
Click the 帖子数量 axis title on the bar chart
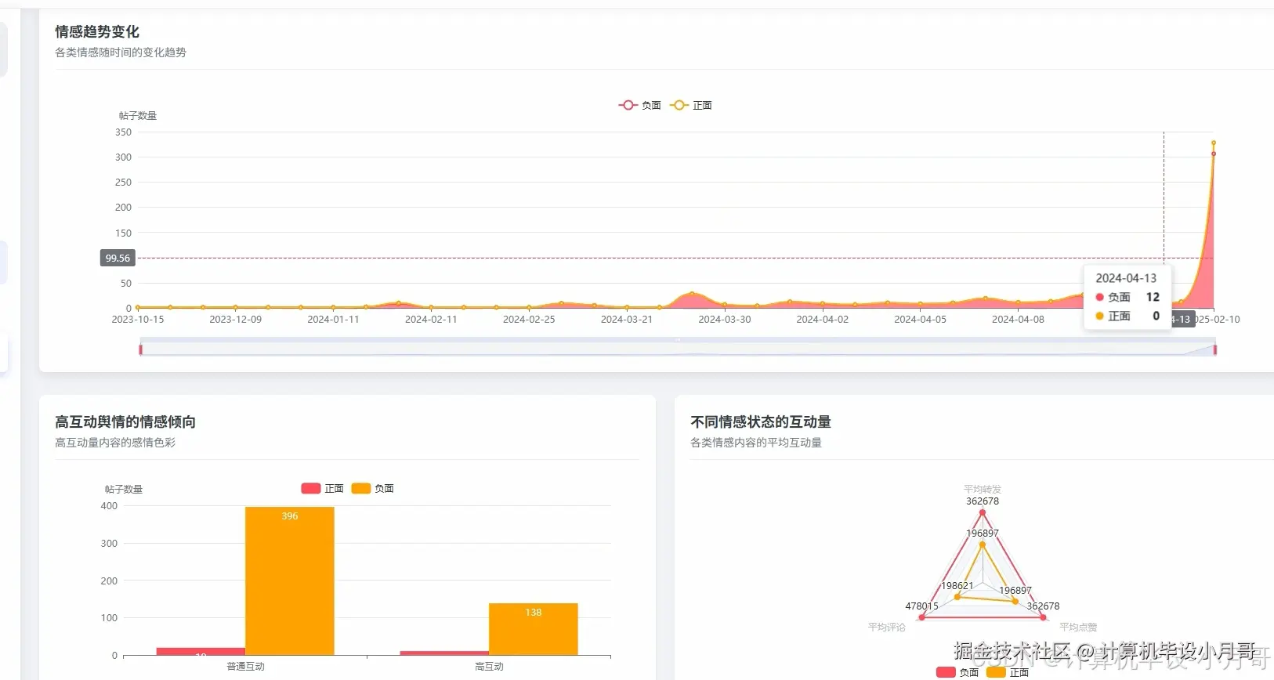coord(124,489)
